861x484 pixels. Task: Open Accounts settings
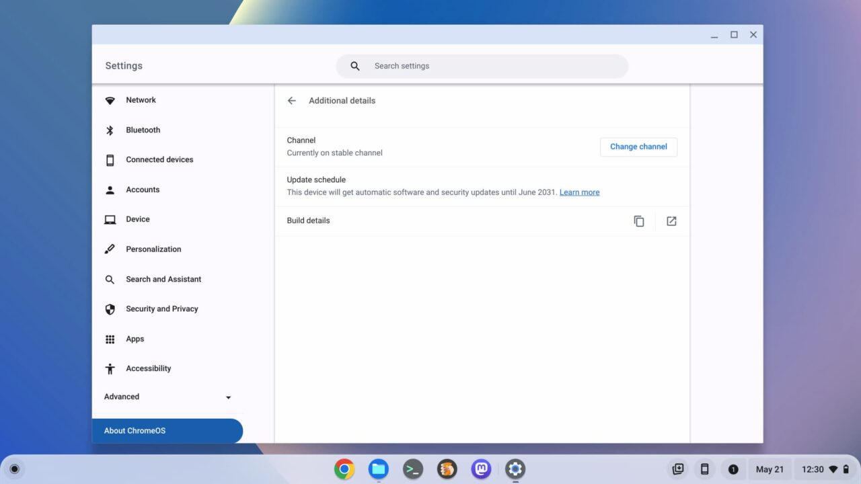click(167, 190)
